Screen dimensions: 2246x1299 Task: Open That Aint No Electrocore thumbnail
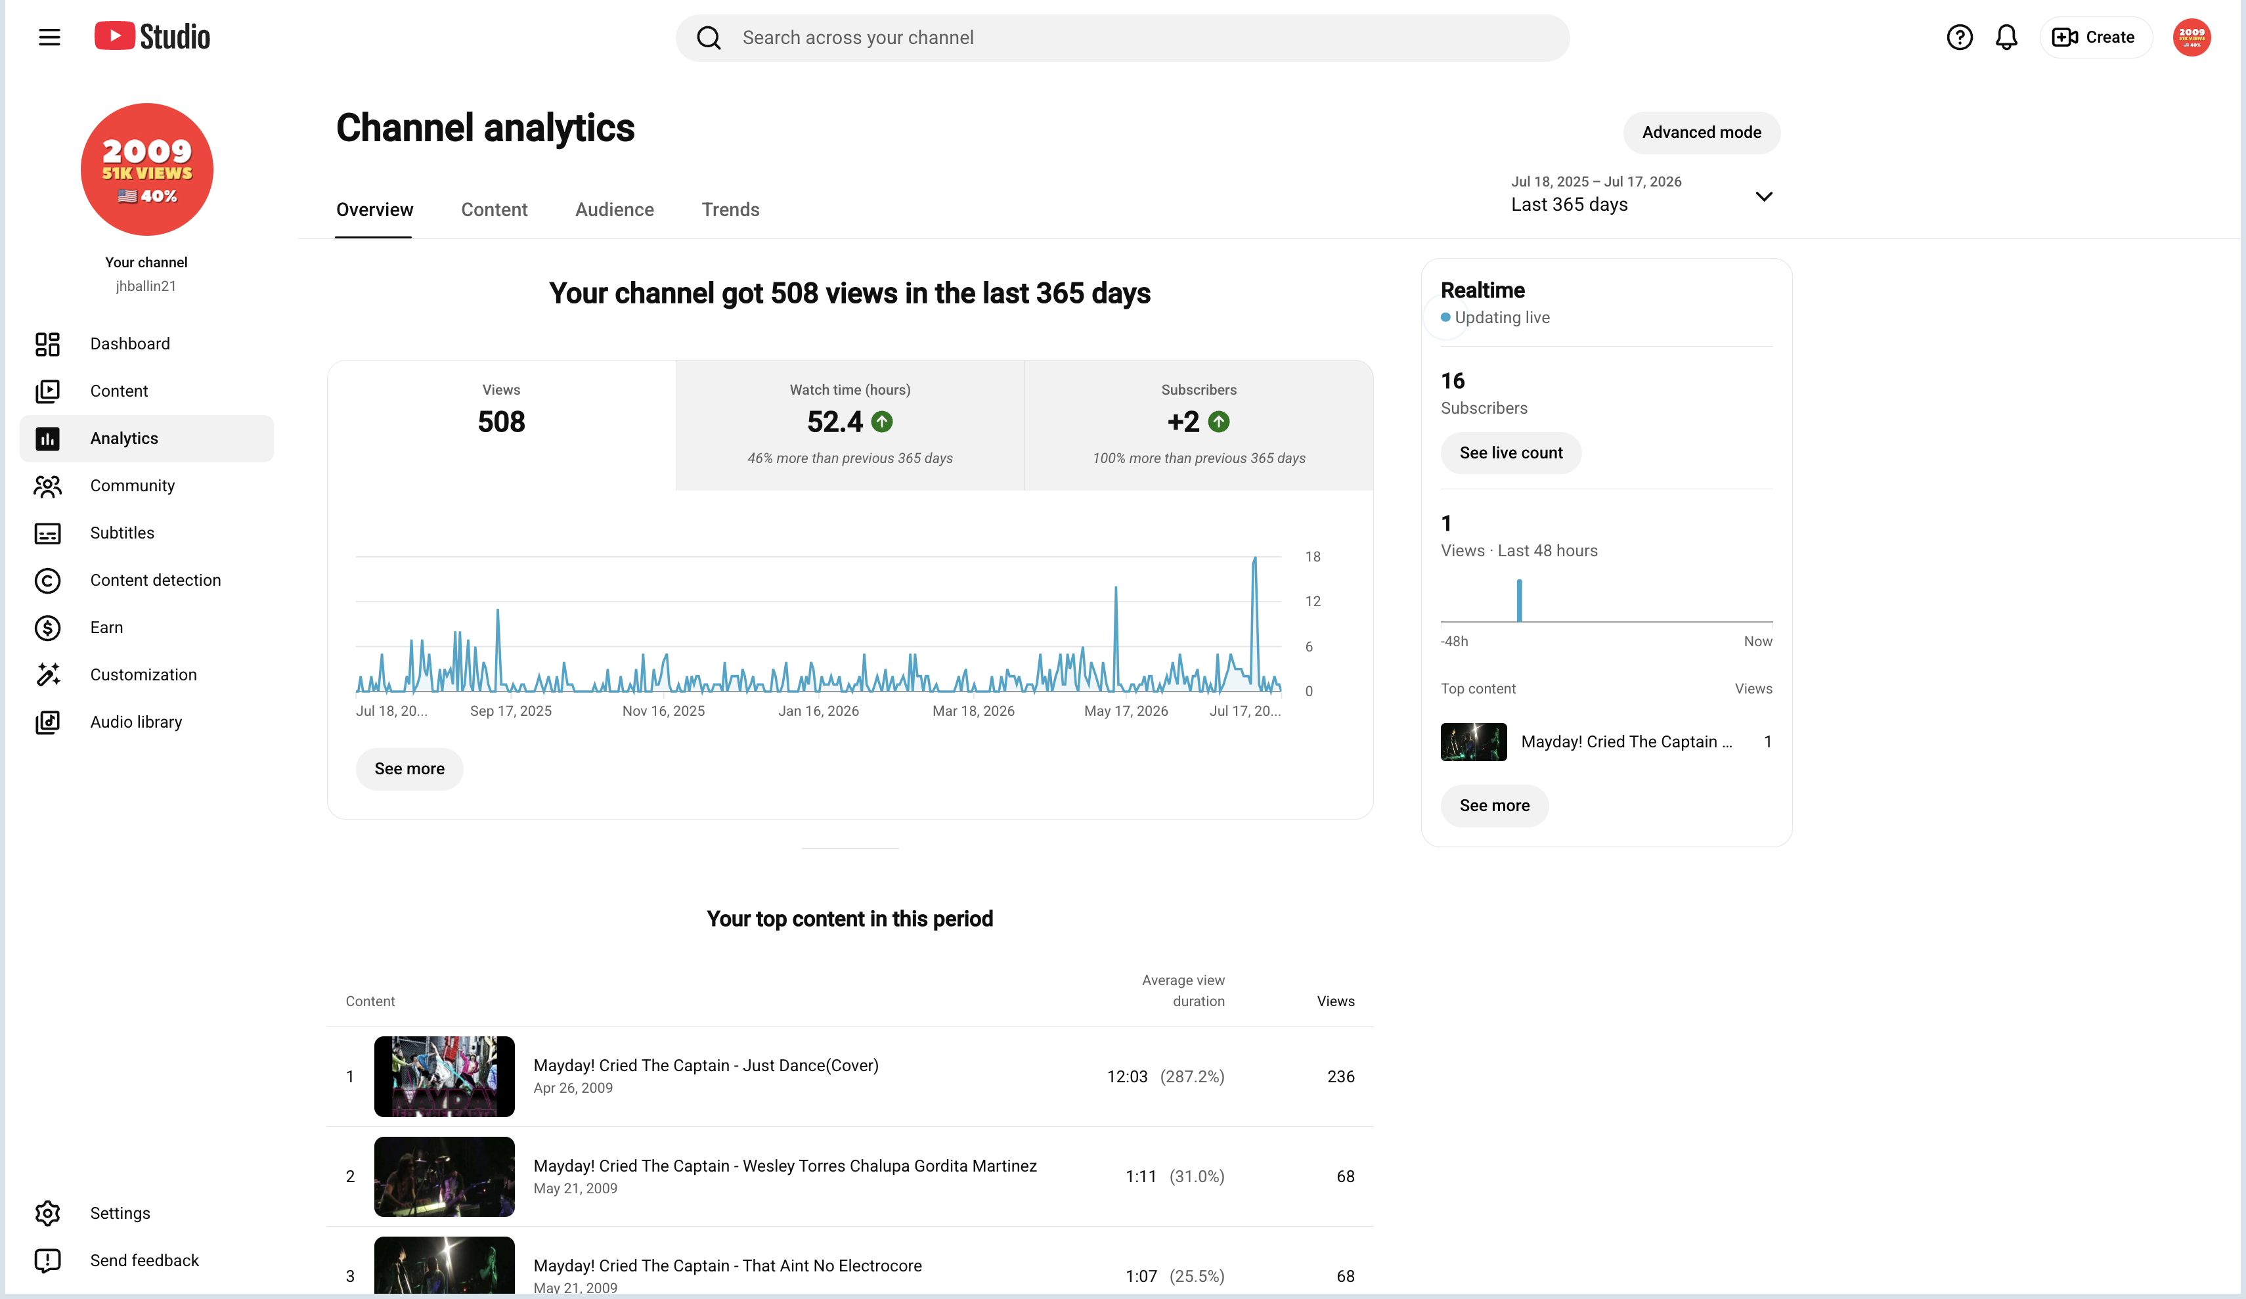pyautogui.click(x=444, y=1266)
